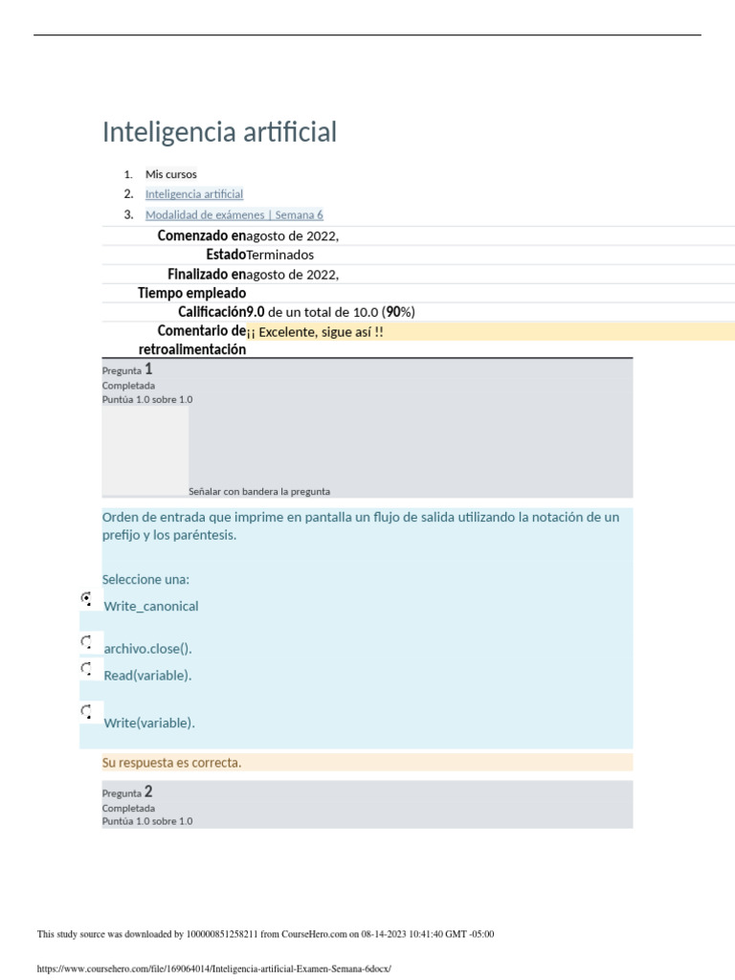
Task: Click the ¡¡ Excelente, sigue así !! feedback
Action: pos(315,332)
